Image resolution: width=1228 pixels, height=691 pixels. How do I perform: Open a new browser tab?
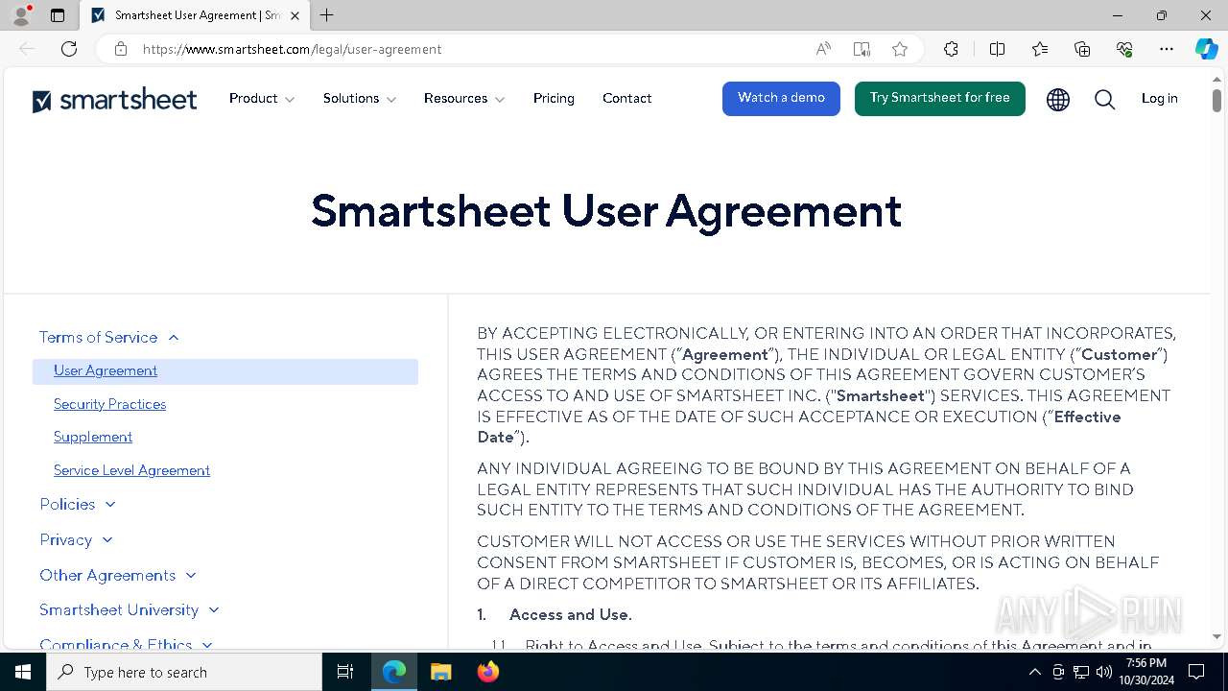[x=327, y=15]
